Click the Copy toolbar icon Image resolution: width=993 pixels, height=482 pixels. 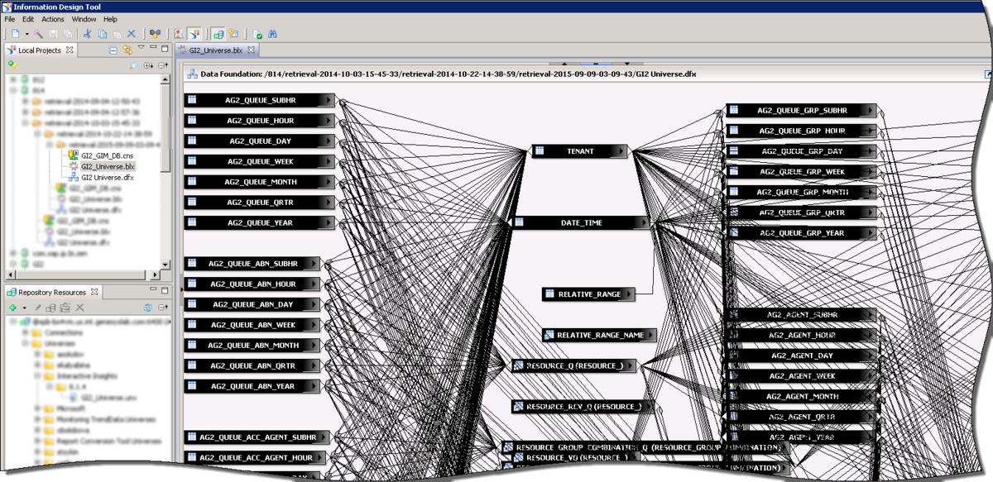(103, 34)
